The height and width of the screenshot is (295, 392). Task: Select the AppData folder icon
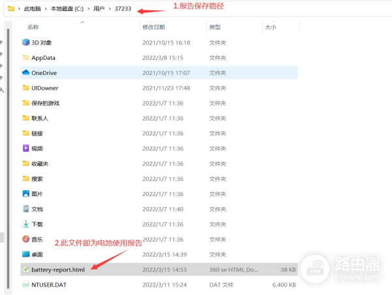pos(25,57)
